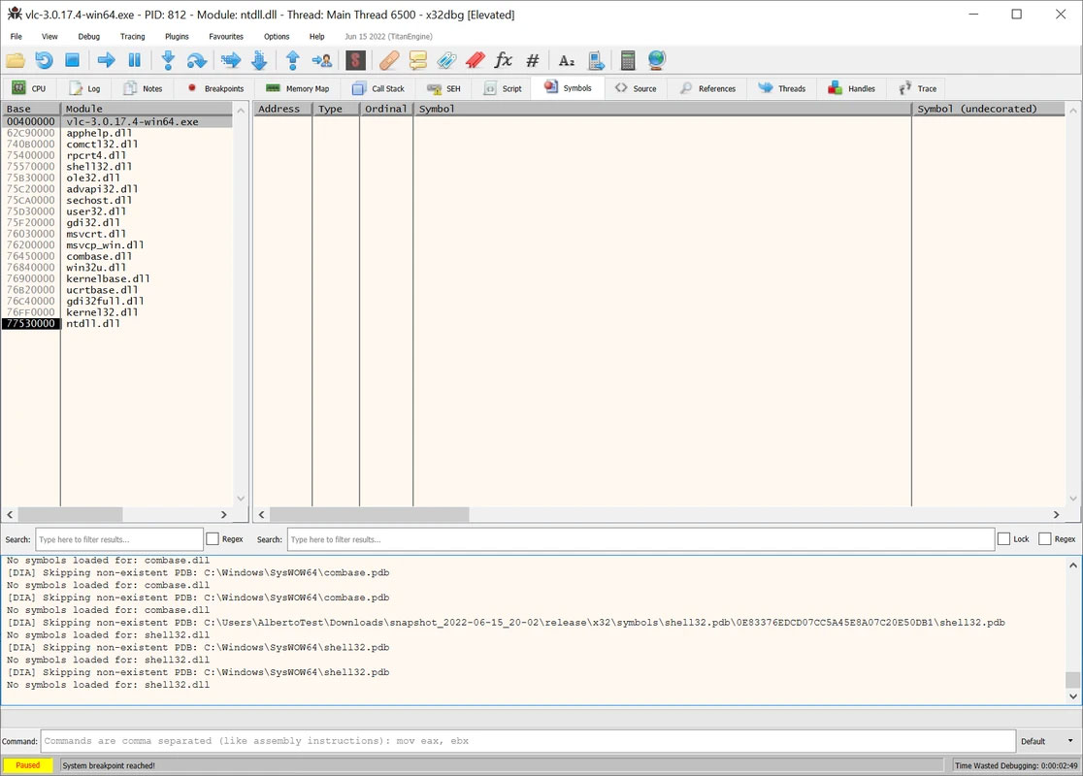Switch to the Handles tab

[852, 88]
